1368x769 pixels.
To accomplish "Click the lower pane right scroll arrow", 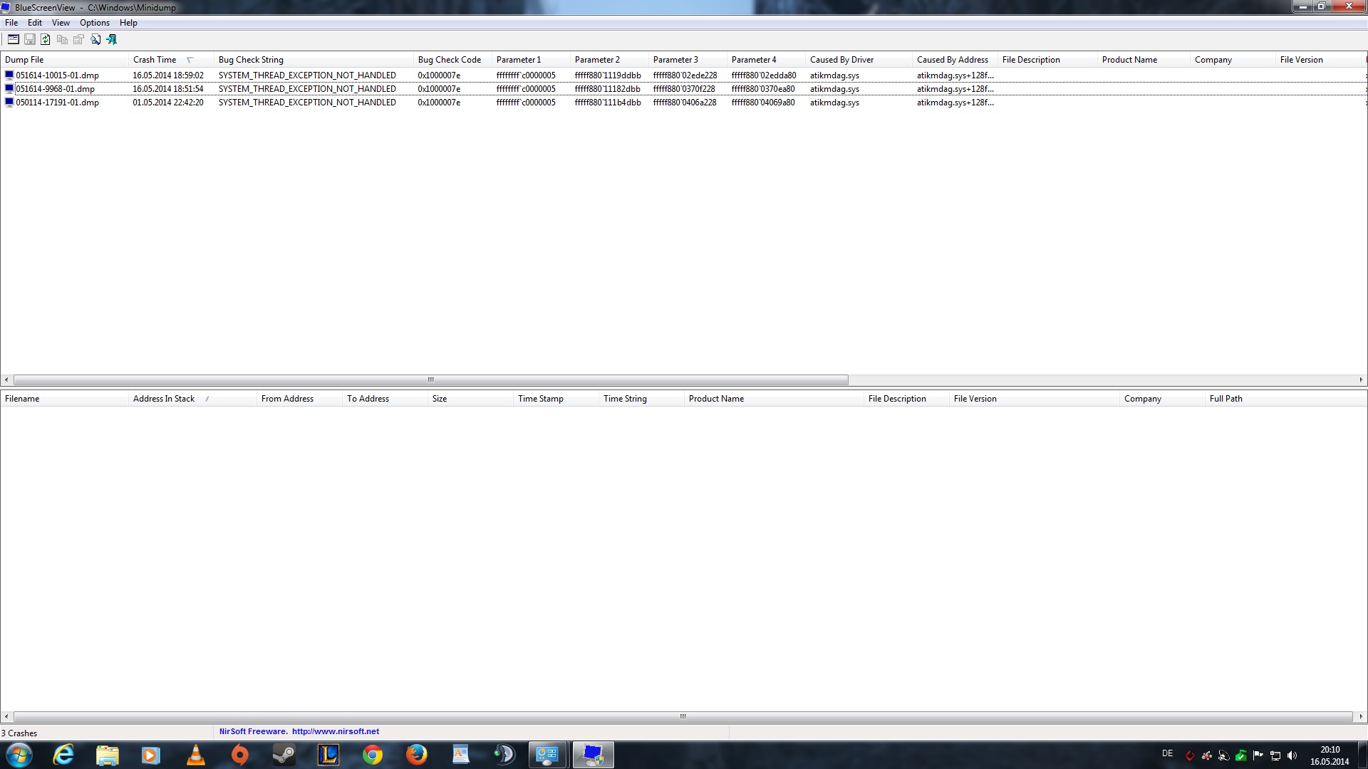I will point(1361,716).
